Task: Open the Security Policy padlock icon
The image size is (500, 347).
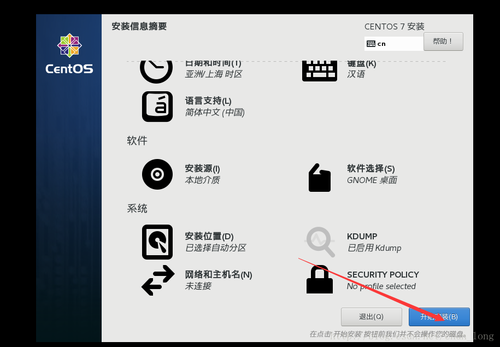Action: tap(320, 279)
